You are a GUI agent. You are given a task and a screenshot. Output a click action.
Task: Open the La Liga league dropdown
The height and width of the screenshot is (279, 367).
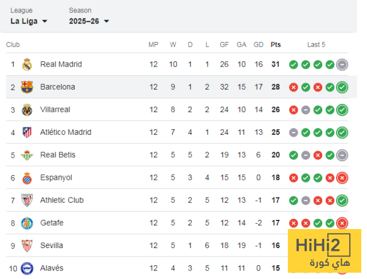(29, 21)
